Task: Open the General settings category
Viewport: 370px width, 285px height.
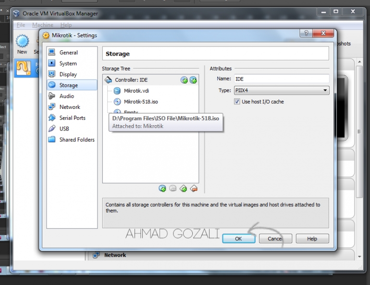Action: [68, 53]
